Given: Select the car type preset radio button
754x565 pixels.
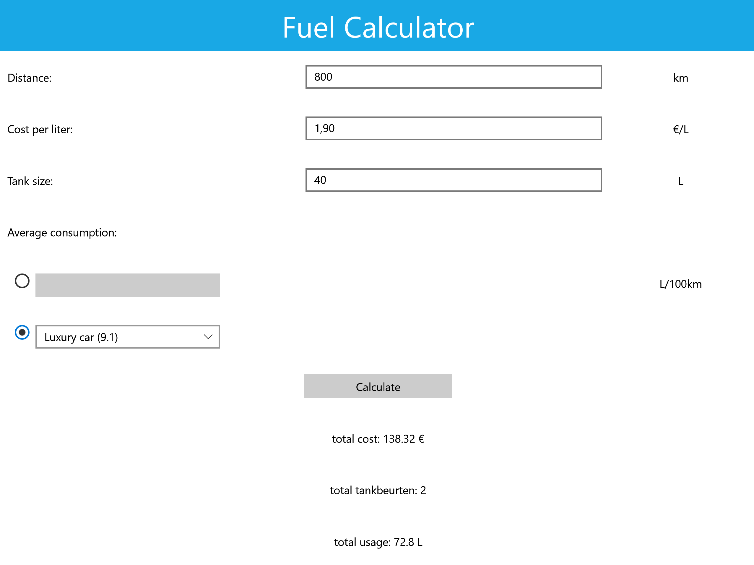Looking at the screenshot, I should [22, 332].
